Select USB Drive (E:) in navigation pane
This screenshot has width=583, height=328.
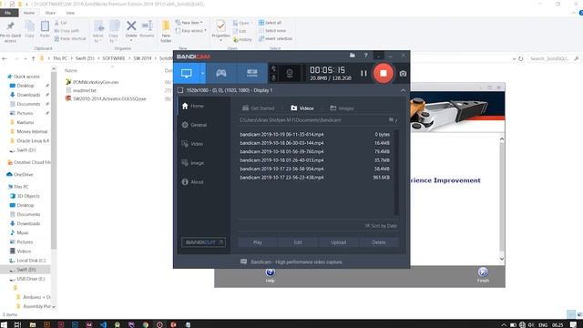27,279
